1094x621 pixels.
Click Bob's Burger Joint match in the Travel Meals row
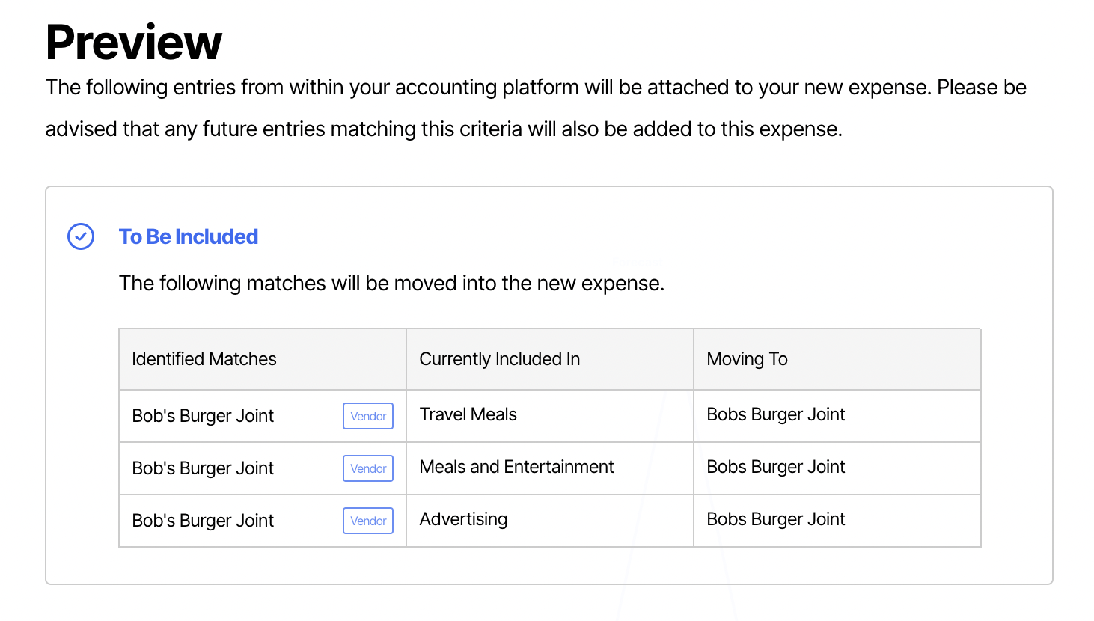click(203, 416)
